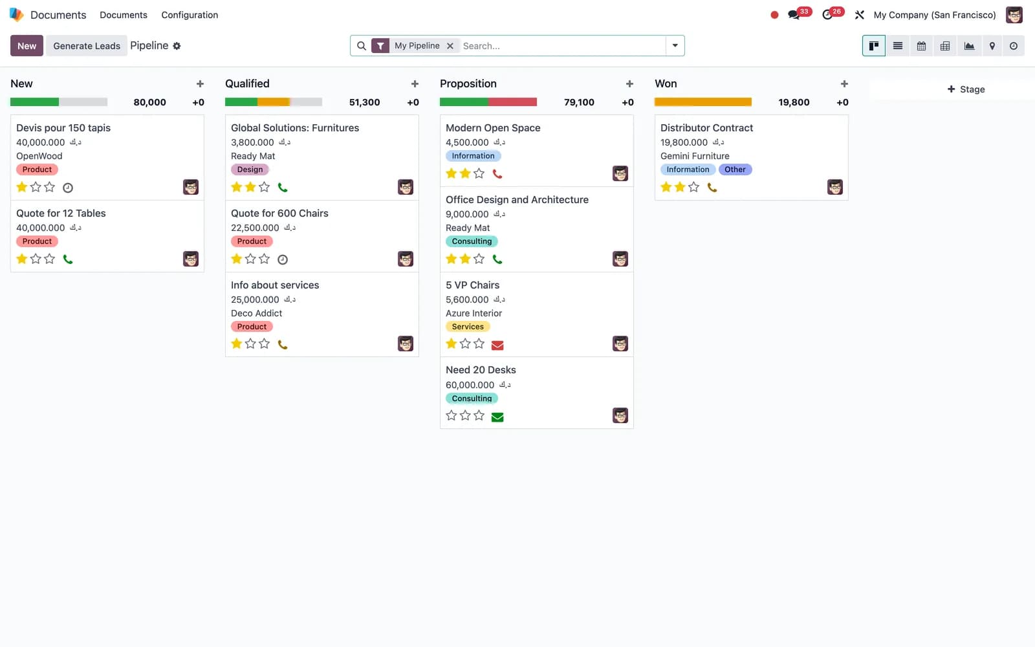Viewport: 1035px width, 647px height.
Task: Set third star on Global Solutions: Furnitures
Action: click(265, 187)
